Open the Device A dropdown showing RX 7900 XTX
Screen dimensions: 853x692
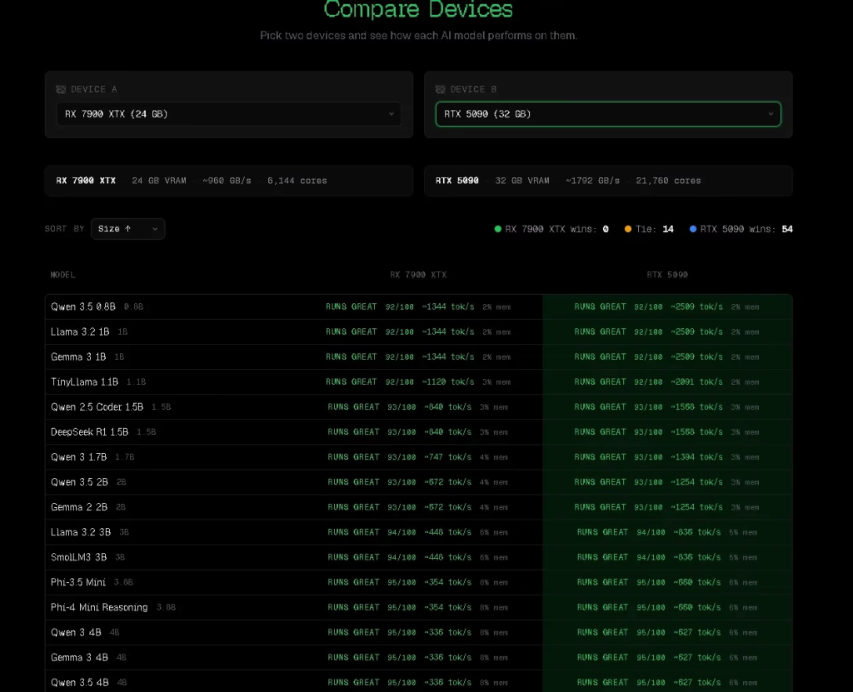click(x=228, y=114)
